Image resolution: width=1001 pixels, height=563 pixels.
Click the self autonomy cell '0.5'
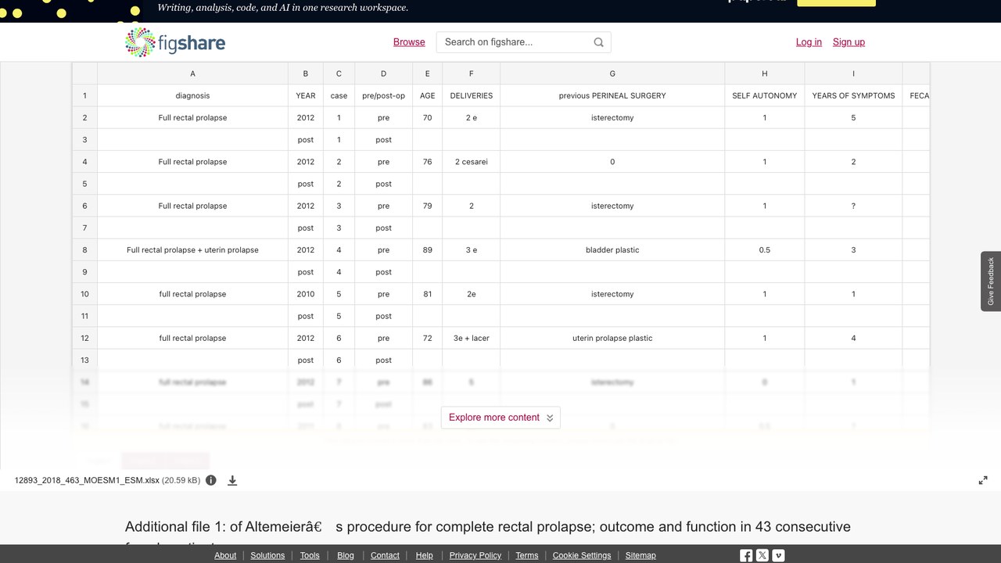click(765, 250)
